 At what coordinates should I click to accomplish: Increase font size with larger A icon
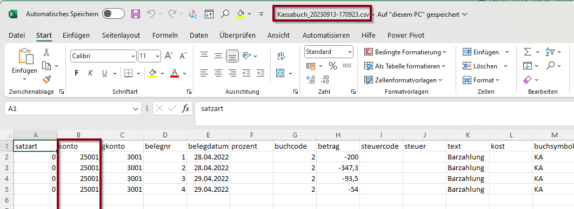pyautogui.click(x=169, y=56)
